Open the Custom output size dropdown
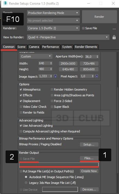 pos(36,56)
